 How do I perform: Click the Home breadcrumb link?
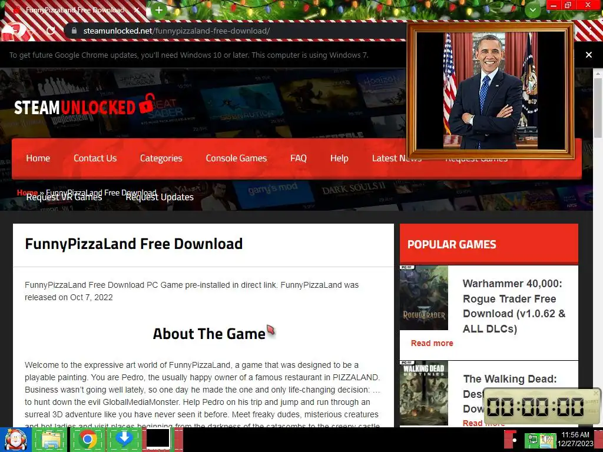(27, 192)
